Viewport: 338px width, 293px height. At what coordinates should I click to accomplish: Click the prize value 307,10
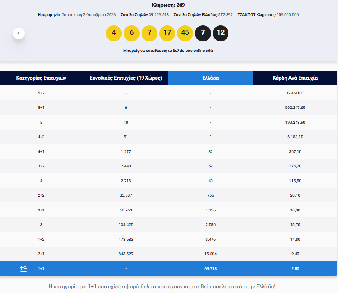coord(295,152)
